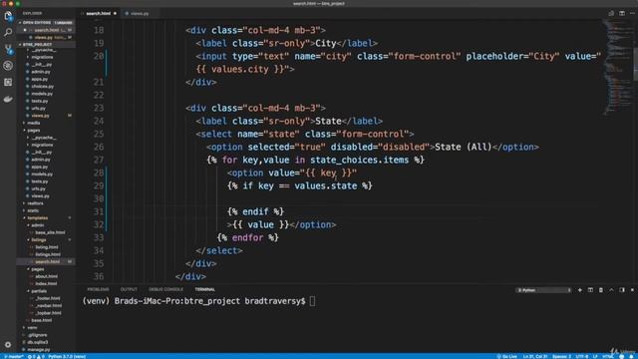Expand the realtors folder

click(35, 203)
